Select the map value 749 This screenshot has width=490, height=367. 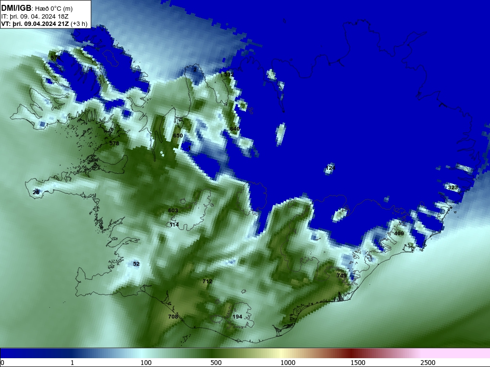coord(342,275)
